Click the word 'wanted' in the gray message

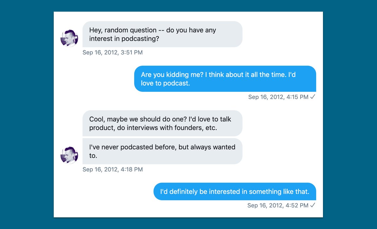[x=224, y=147]
